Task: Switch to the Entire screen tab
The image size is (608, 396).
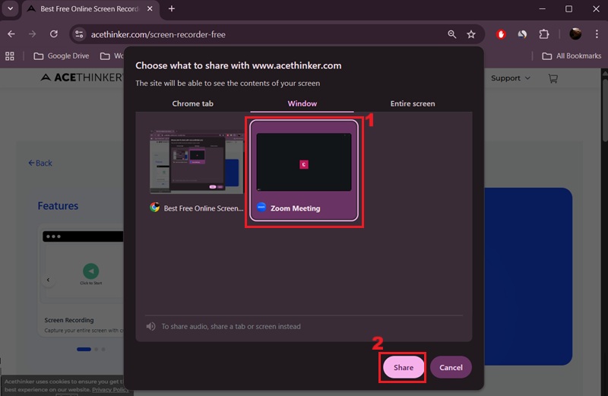Action: pyautogui.click(x=413, y=103)
